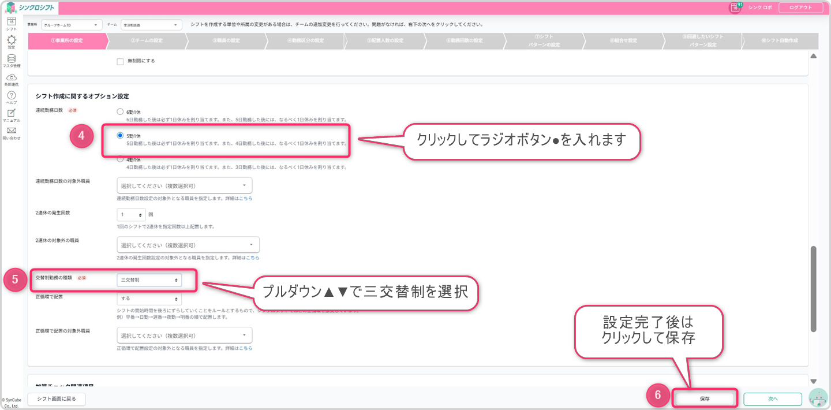The height and width of the screenshot is (410, 831).
Task: Click the 外部連携 cloud icon
Action: 11,77
